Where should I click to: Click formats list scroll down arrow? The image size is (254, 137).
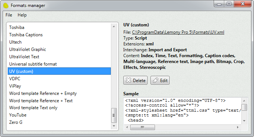pos(114,126)
